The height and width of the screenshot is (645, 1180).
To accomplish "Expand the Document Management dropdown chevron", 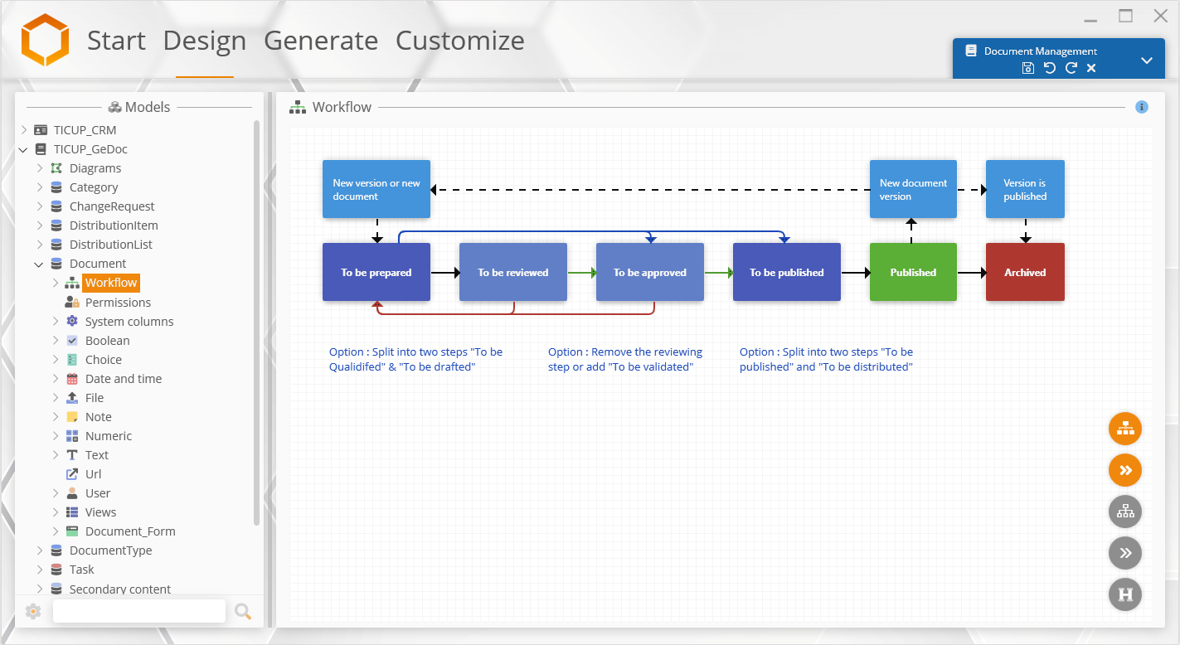I will 1147,61.
